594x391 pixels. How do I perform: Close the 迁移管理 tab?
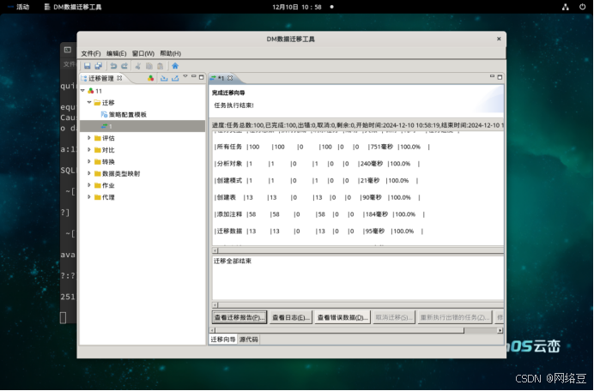[x=119, y=78]
